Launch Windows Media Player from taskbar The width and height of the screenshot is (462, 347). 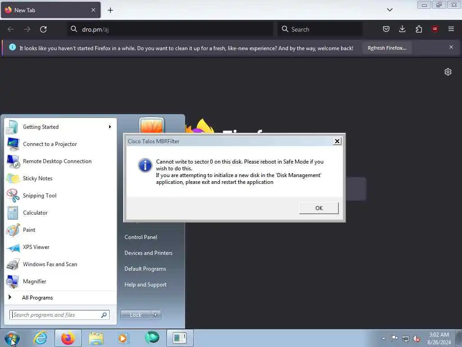123,338
